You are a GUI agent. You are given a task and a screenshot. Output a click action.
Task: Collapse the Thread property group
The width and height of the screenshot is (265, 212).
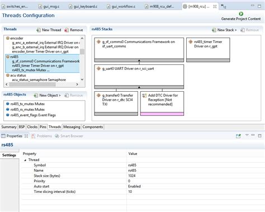click(x=25, y=160)
